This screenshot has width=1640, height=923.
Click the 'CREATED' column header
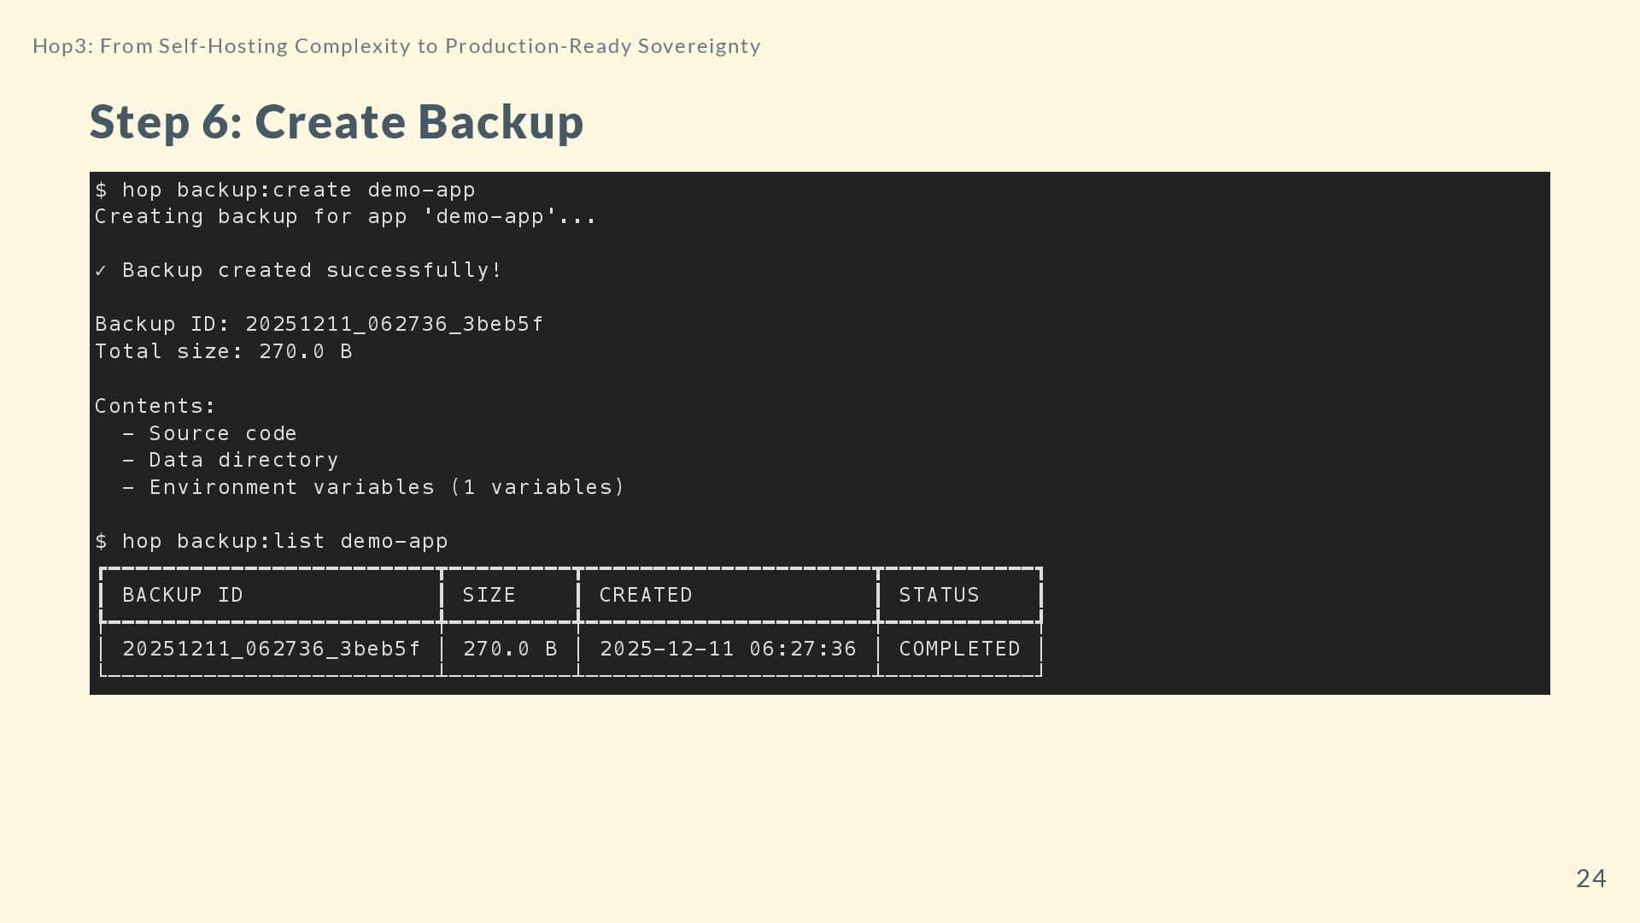tap(646, 596)
